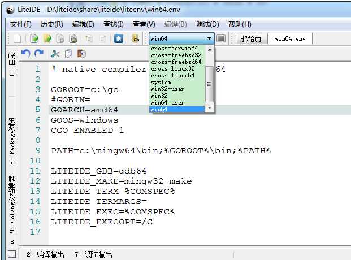The height and width of the screenshot is (260, 351).
Task: Click the LITEIDE_MAKE=mingw32-make line
Action: click(x=122, y=181)
